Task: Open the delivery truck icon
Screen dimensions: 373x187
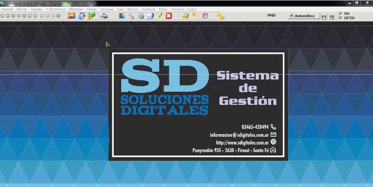Action: pos(104,16)
